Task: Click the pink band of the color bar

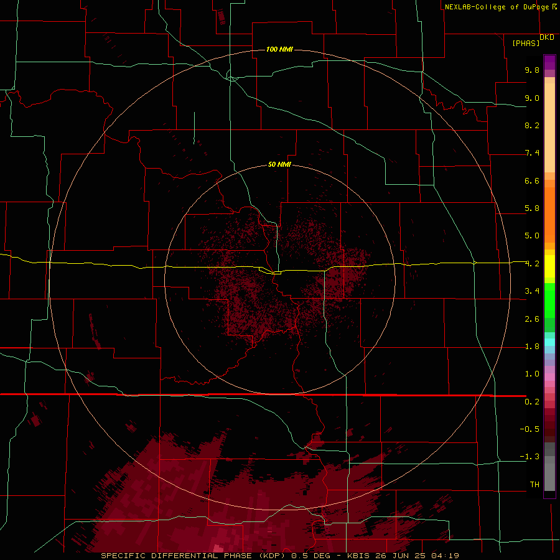Action: pyautogui.click(x=549, y=377)
